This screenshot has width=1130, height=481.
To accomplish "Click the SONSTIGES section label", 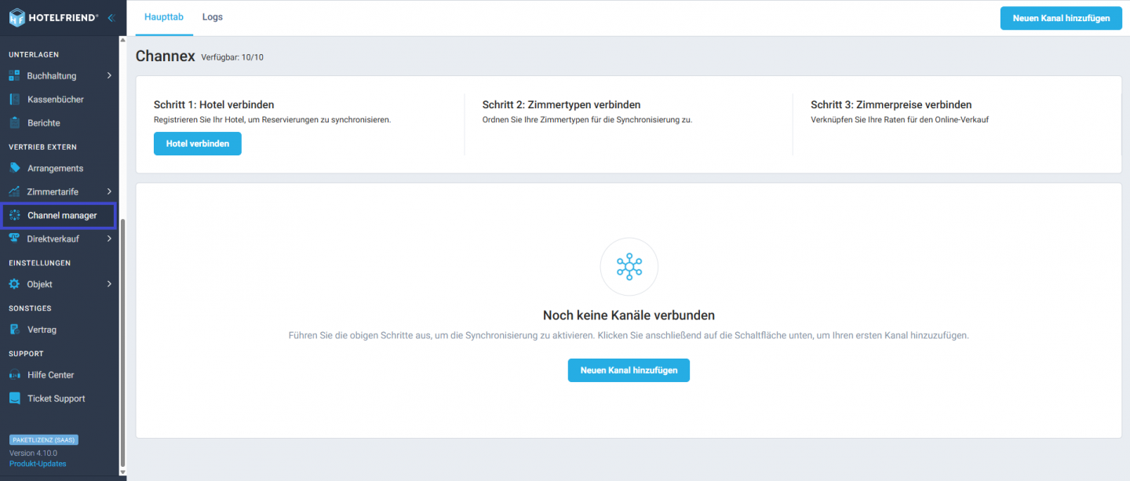I will 30,308.
